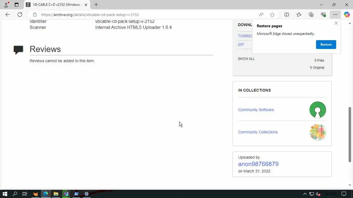
Task: Select the VB-CABLE C+D v2152 tab
Action: tap(57, 5)
